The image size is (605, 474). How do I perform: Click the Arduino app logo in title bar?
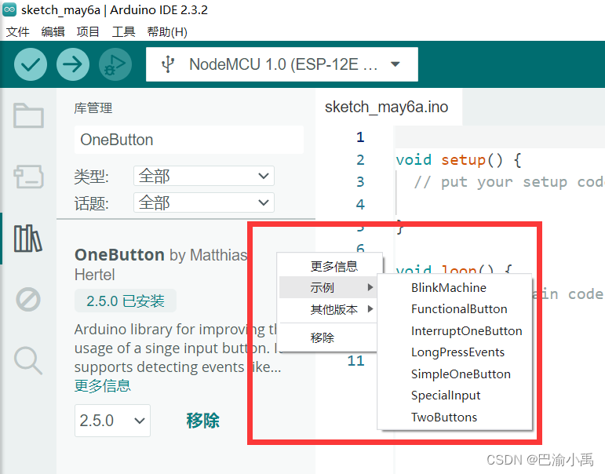click(9, 9)
